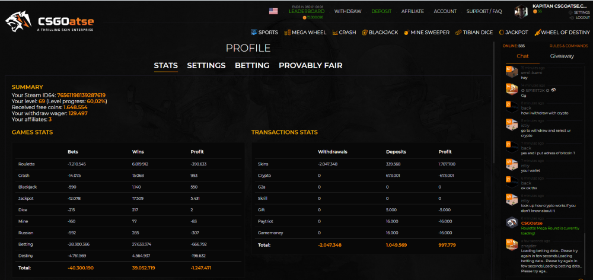Open the Sports game link
Screen dimensions: 593x280
(x=268, y=33)
